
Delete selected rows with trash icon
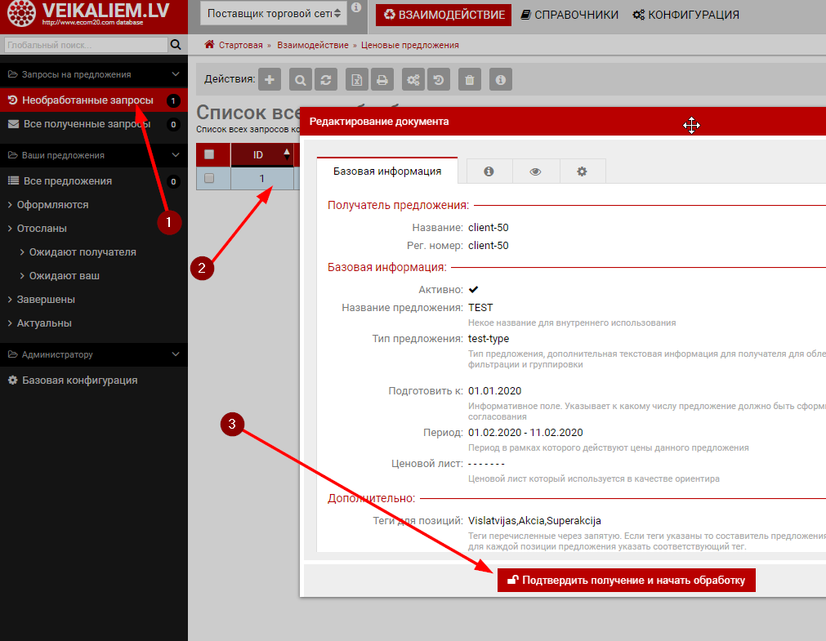pyautogui.click(x=469, y=79)
